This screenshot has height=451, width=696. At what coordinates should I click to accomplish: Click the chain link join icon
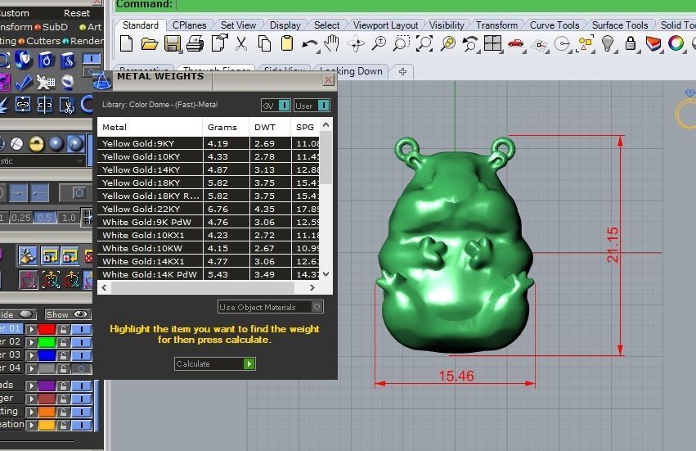(23, 105)
